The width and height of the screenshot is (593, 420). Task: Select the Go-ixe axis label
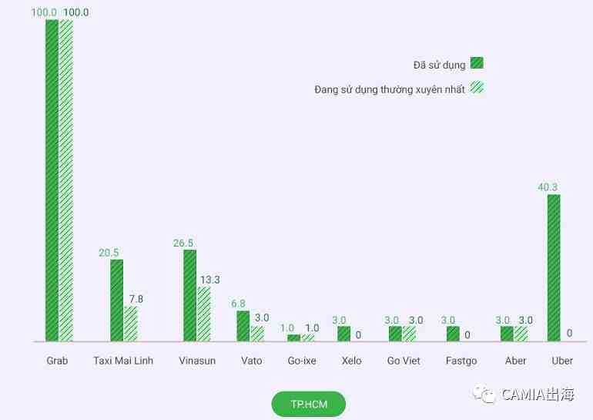pos(301,361)
